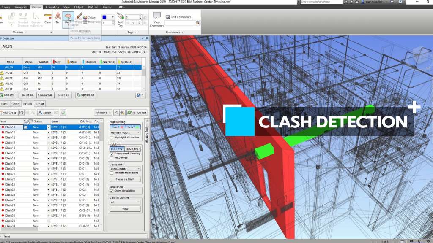
Task: Enable Animate transitions checkbox
Action: [112, 173]
